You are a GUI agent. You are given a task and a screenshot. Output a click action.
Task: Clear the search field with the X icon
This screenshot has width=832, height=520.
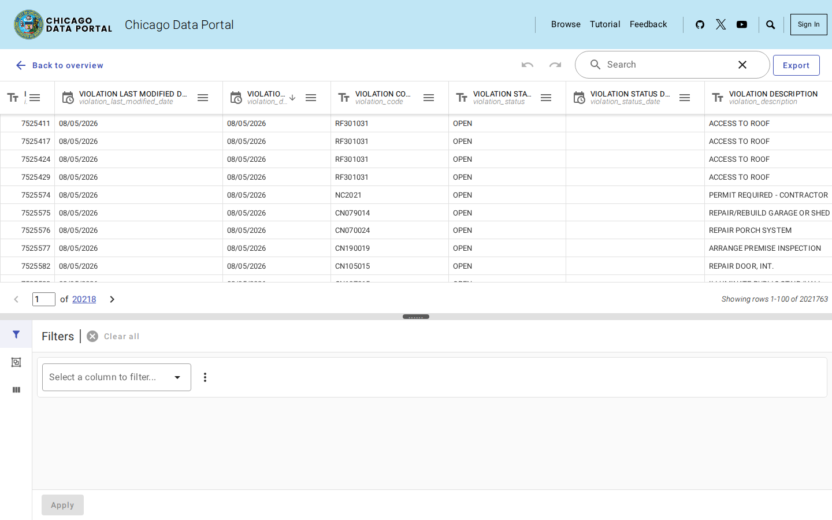click(x=742, y=65)
